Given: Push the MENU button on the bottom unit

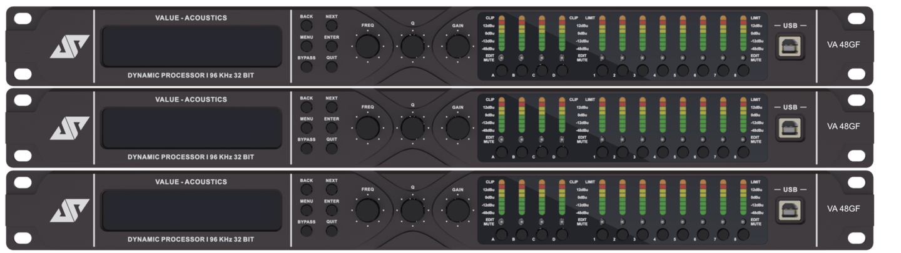Looking at the screenshot, I should (307, 210).
